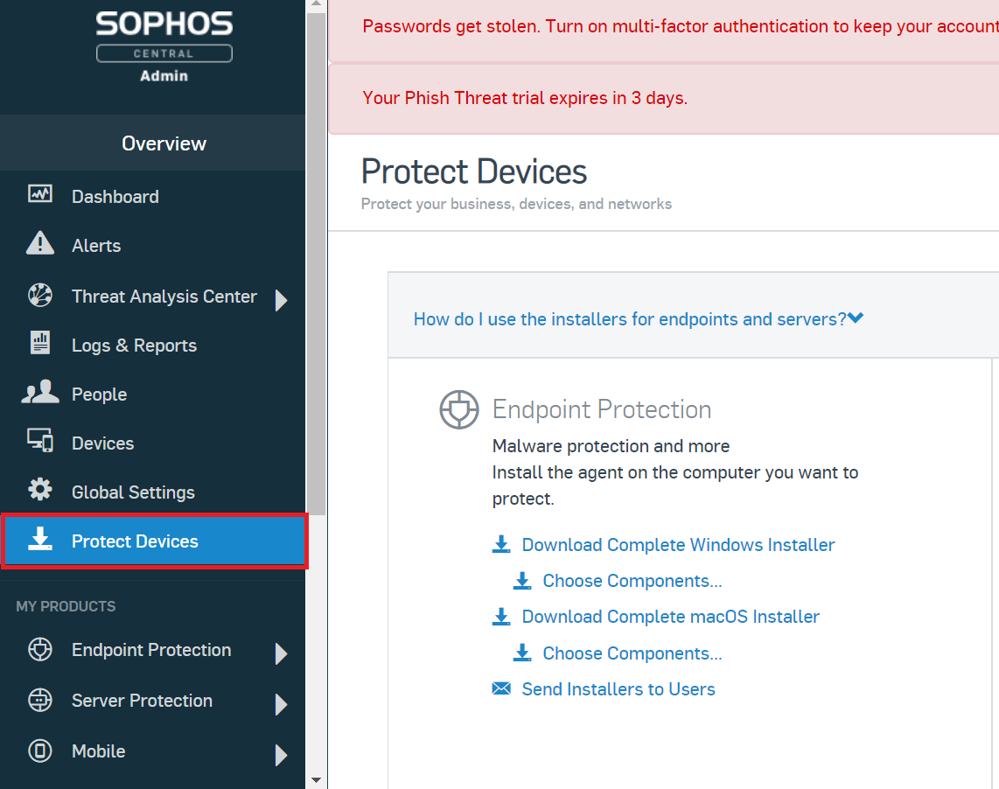The height and width of the screenshot is (789, 999).
Task: Click the Alerts warning triangle icon
Action: click(40, 244)
